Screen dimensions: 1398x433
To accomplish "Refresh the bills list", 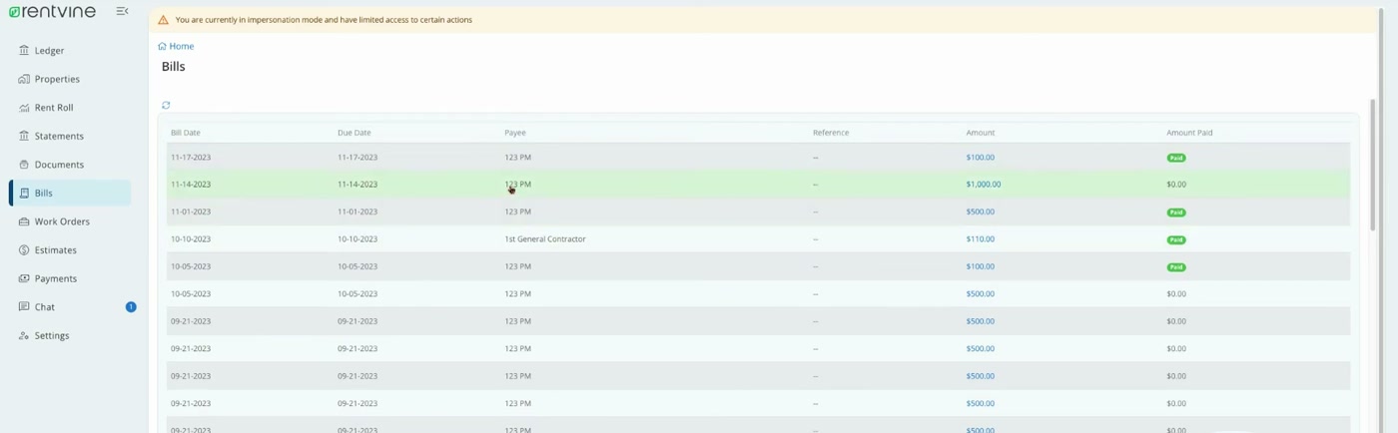I will [166, 105].
